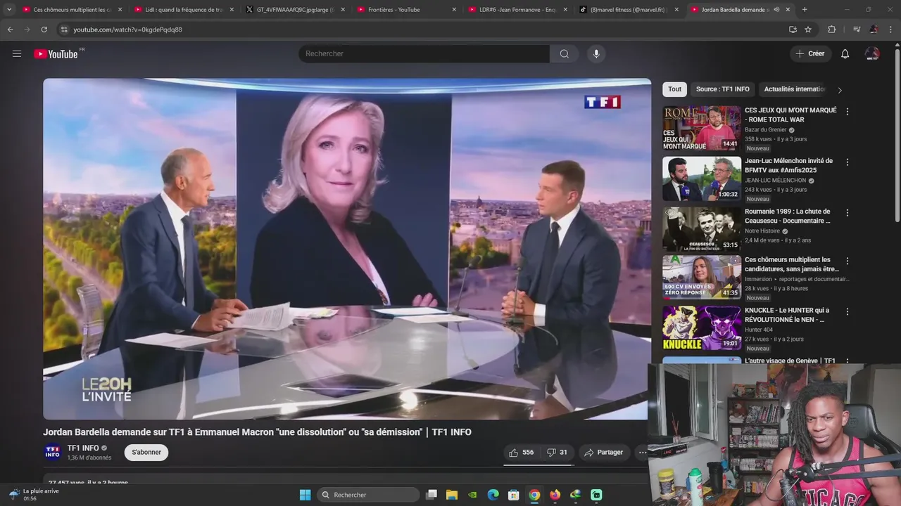Open the account avatar menu
The width and height of the screenshot is (901, 506).
(x=872, y=53)
